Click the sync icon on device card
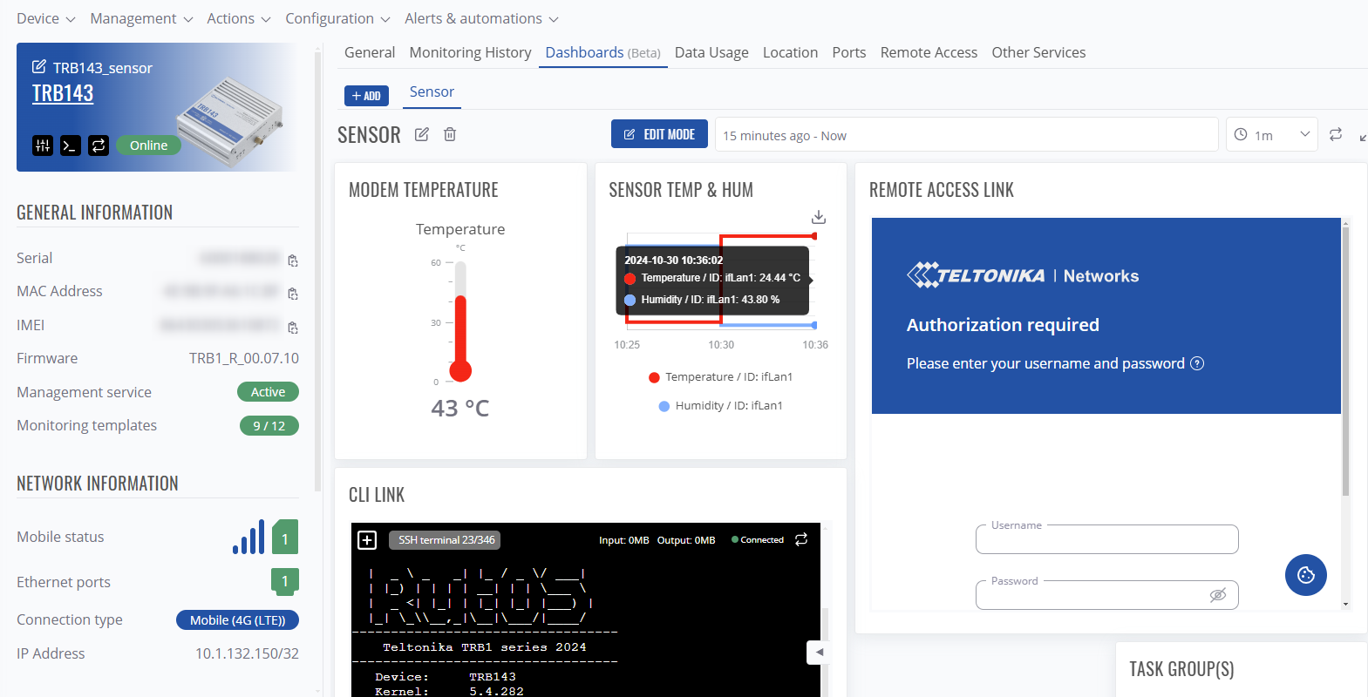1368x697 pixels. [x=99, y=145]
